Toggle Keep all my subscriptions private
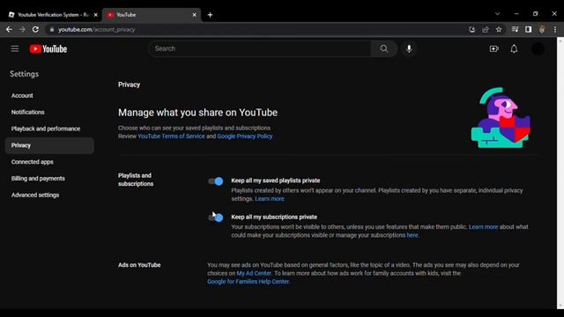The height and width of the screenshot is (317, 564). pos(215,217)
